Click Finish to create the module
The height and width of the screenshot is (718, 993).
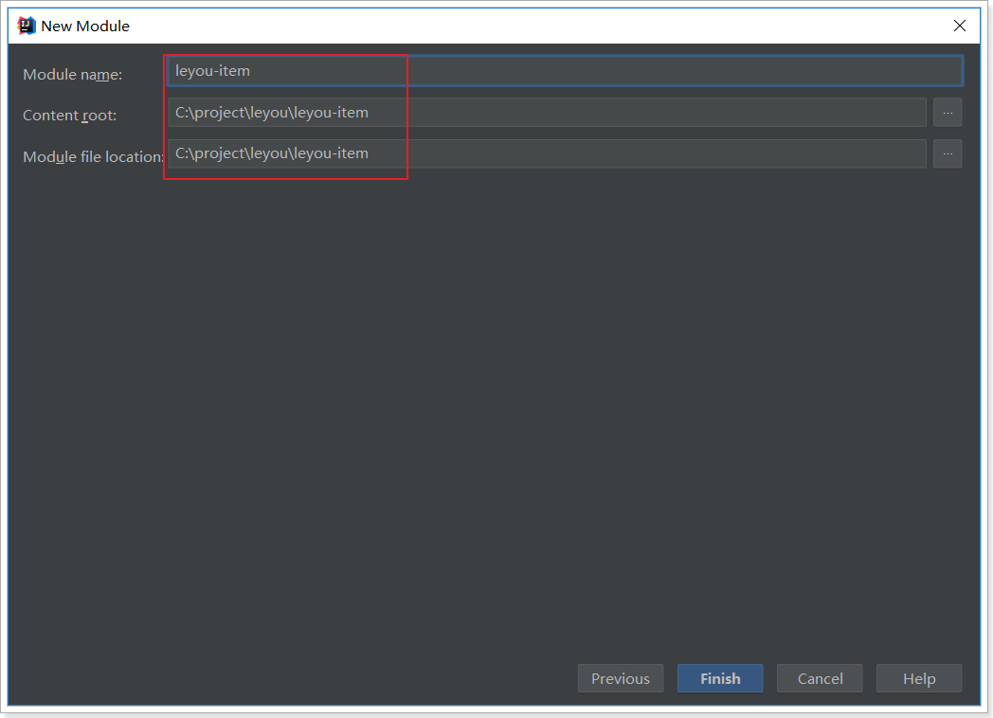pos(720,679)
